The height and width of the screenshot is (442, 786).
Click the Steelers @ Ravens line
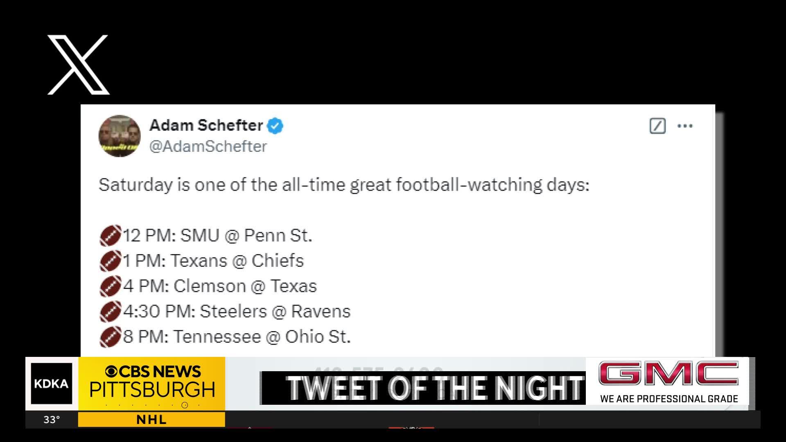pos(237,311)
